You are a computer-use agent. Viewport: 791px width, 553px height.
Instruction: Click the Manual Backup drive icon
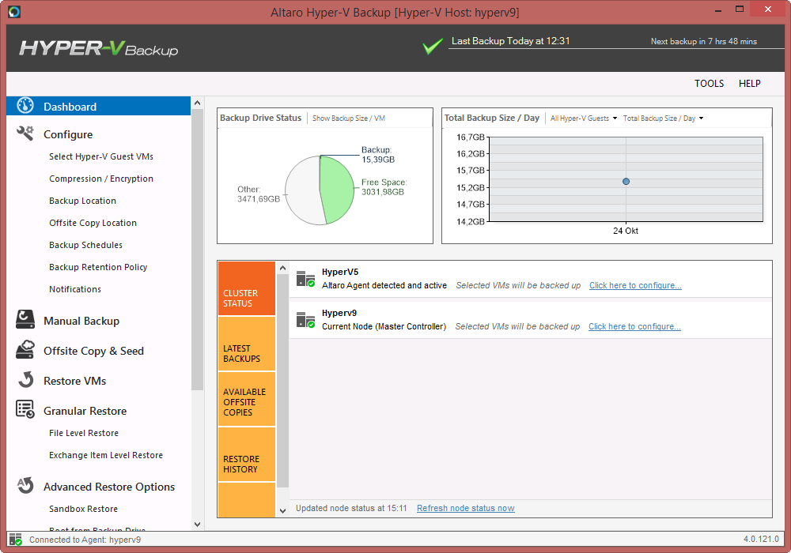point(25,319)
